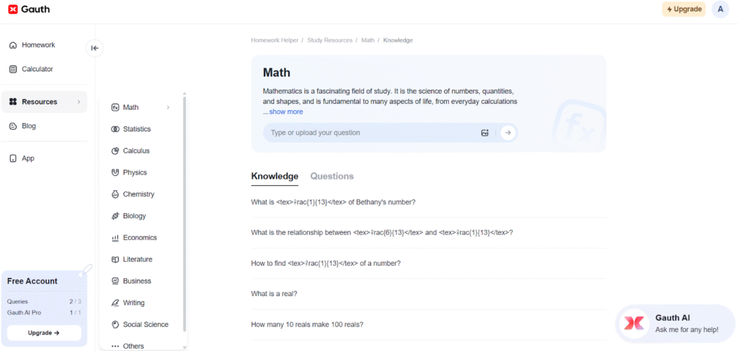Click the Upgrade button in top bar
The height and width of the screenshot is (351, 738).
click(684, 9)
